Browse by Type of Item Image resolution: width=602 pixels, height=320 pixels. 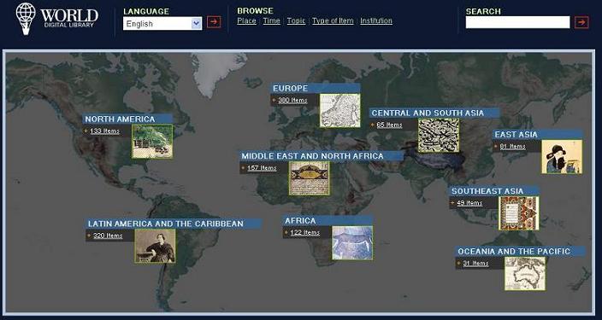point(333,20)
